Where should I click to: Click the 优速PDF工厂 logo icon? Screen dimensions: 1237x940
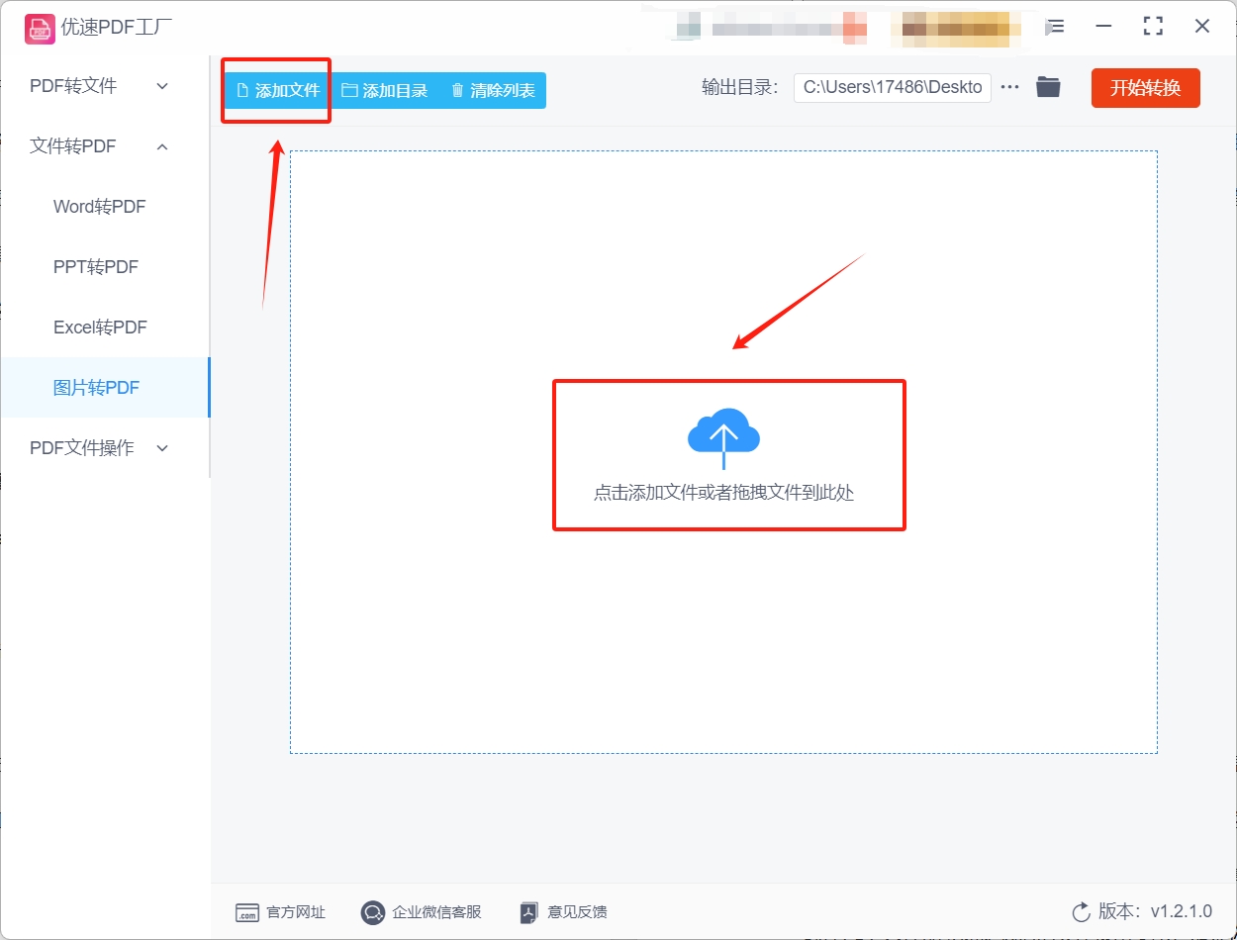(40, 28)
